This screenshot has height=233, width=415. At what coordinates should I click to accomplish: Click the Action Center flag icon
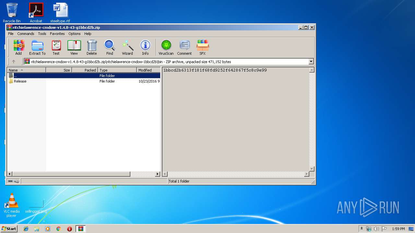click(x=384, y=229)
